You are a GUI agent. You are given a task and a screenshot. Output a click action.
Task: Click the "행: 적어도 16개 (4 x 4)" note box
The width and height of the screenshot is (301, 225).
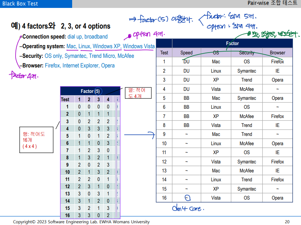[36, 140]
